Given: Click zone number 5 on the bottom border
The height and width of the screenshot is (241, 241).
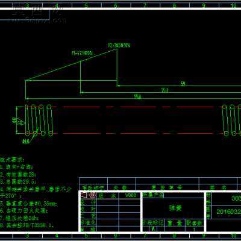Looking at the screenshot, I should [x=86, y=236].
